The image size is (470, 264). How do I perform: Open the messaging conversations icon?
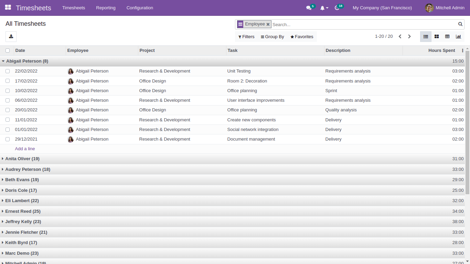[x=309, y=8]
